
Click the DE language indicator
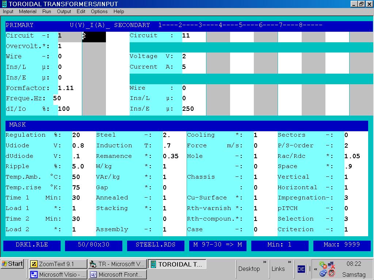pos(301,269)
